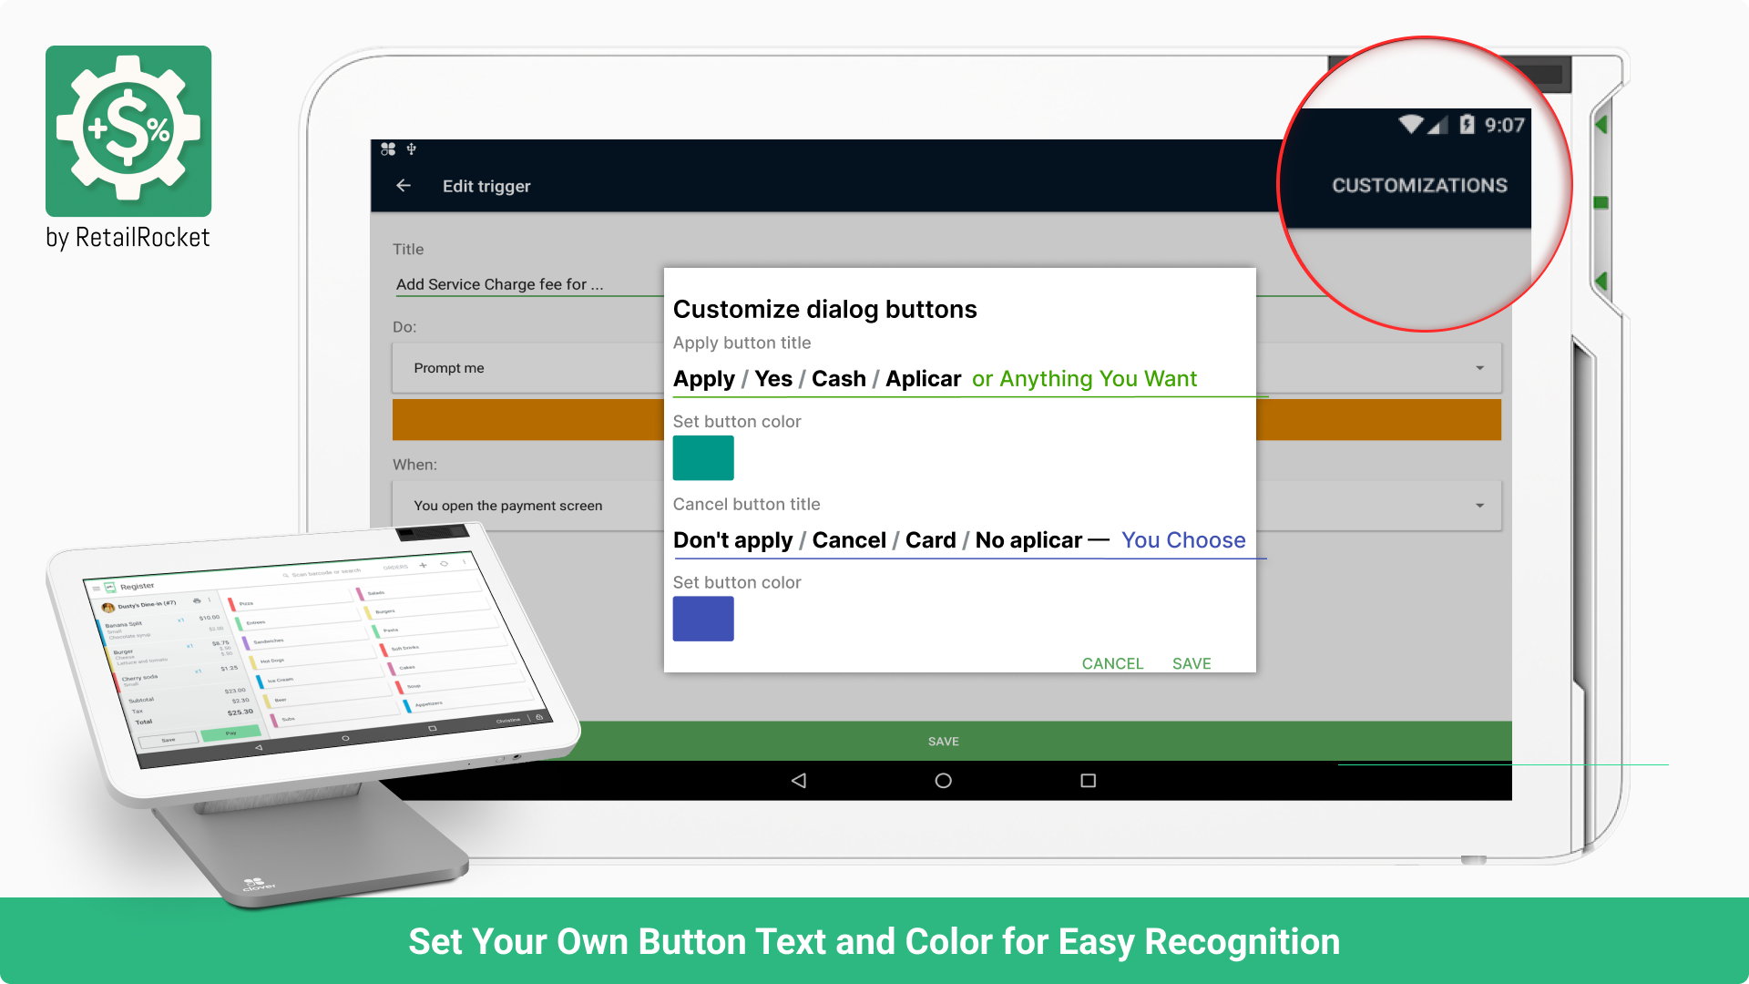Click the USB icon in status bar
The height and width of the screenshot is (984, 1749).
point(412,149)
